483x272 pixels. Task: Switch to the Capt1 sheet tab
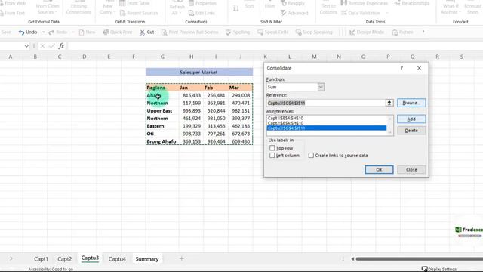click(41, 258)
